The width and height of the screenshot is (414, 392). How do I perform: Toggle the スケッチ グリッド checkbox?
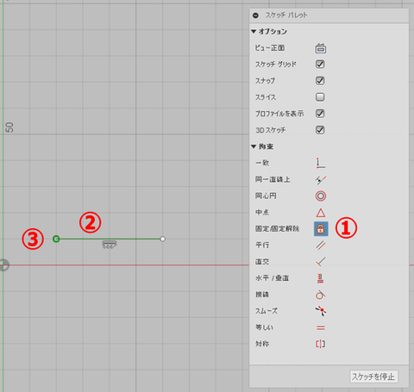(320, 64)
